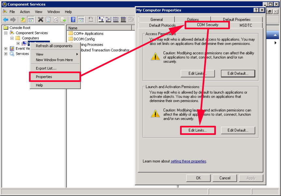
Task: Switch to the COM Security tab
Action: 207,25
